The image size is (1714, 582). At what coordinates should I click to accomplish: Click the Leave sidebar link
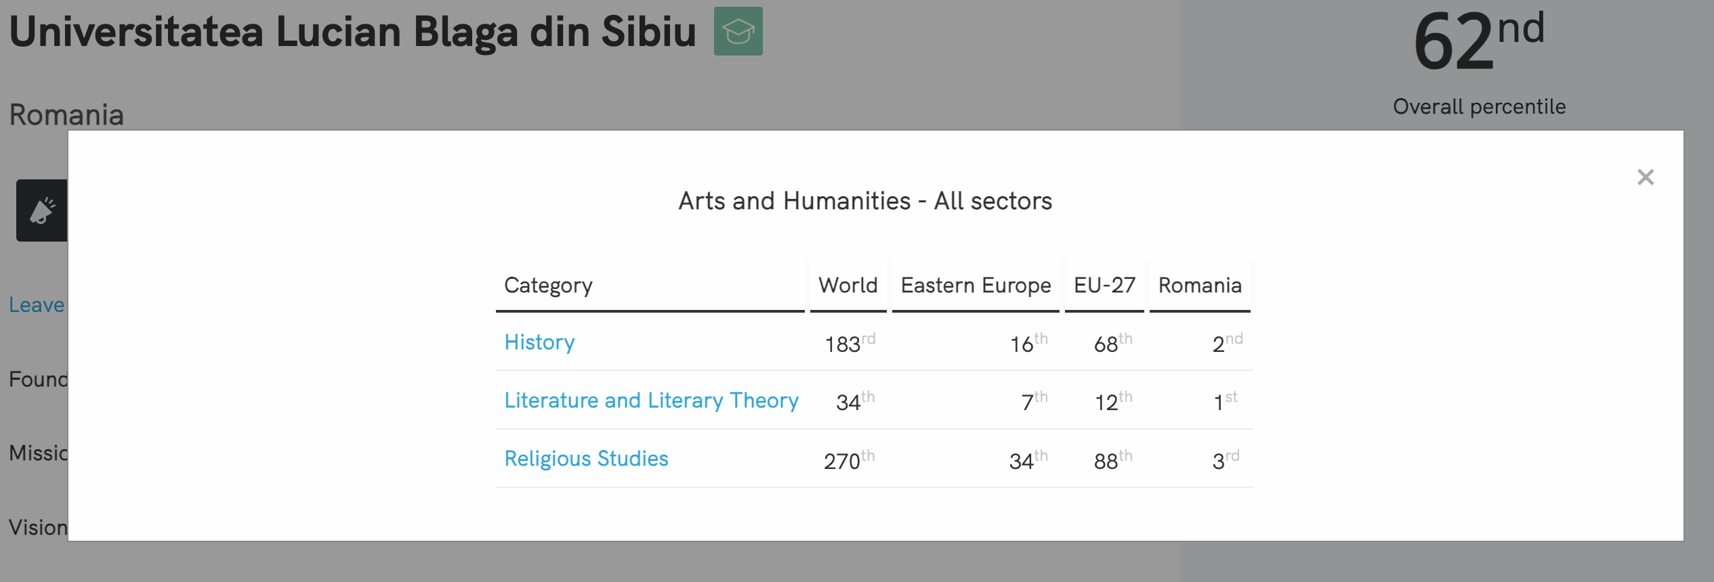(37, 305)
